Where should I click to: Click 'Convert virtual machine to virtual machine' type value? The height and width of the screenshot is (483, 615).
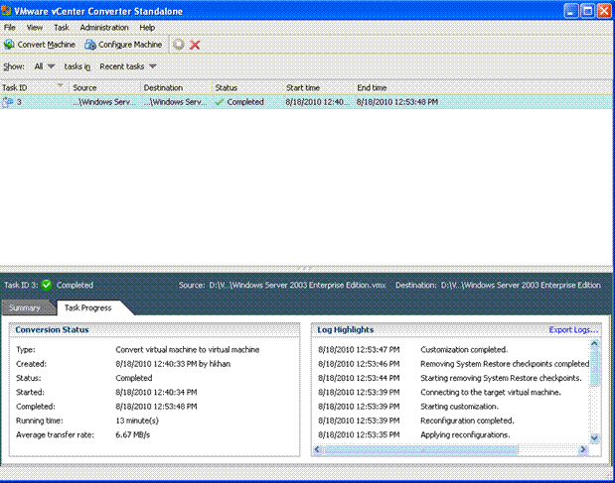pyautogui.click(x=188, y=349)
